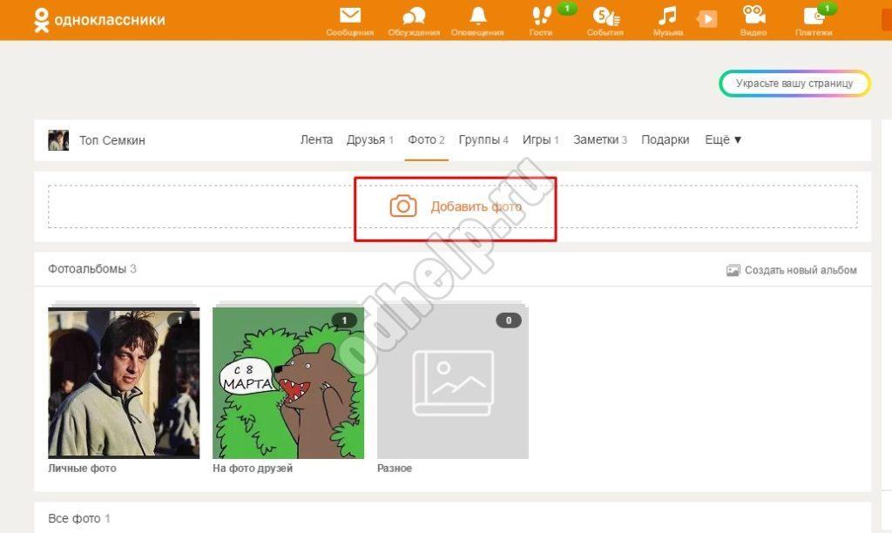Open Видео camera icon
This screenshot has width=892, height=533.
click(x=753, y=16)
